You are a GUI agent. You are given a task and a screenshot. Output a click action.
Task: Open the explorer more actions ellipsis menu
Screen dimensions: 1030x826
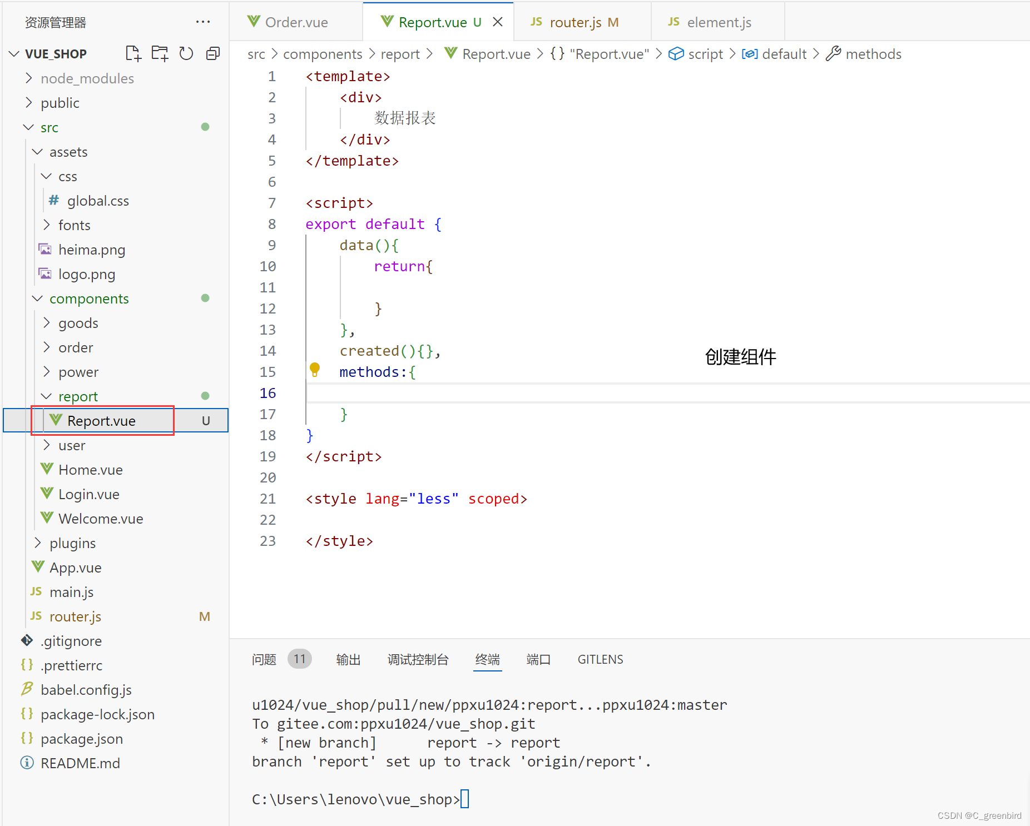(x=203, y=22)
